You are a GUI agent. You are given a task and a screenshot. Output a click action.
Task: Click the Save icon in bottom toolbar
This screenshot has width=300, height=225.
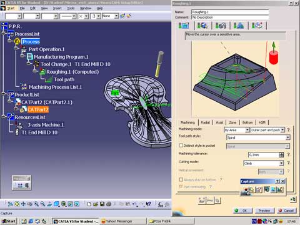click(x=102, y=204)
